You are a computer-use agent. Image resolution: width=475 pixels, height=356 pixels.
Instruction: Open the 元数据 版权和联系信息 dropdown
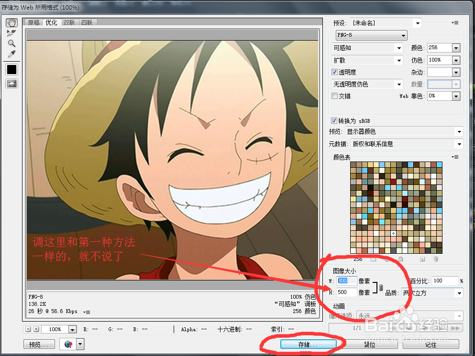tap(407, 144)
